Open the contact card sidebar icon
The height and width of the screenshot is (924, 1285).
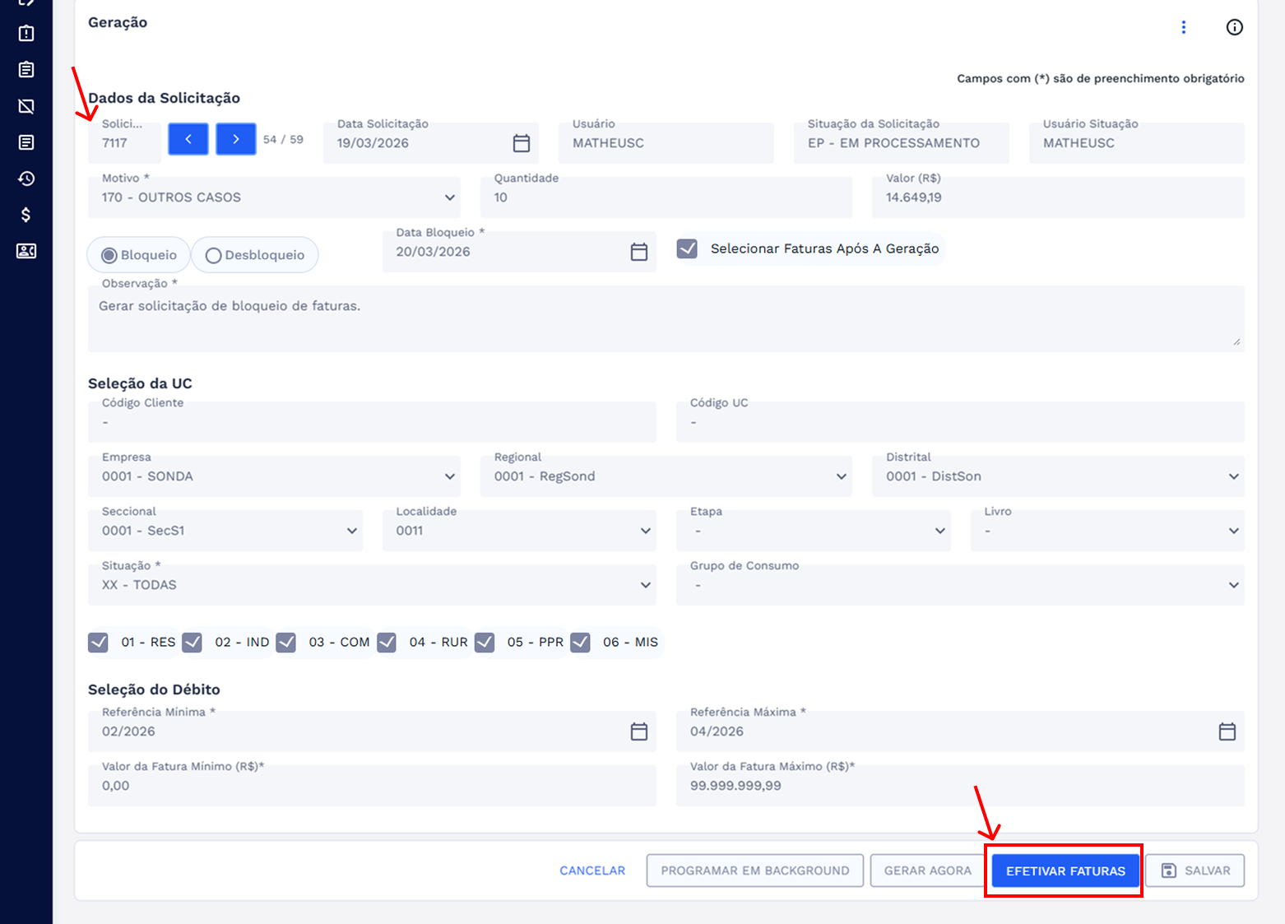pos(26,251)
